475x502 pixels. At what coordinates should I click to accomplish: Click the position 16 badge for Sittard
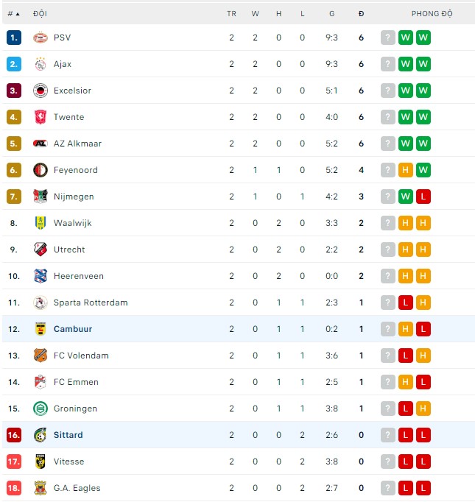(14, 435)
